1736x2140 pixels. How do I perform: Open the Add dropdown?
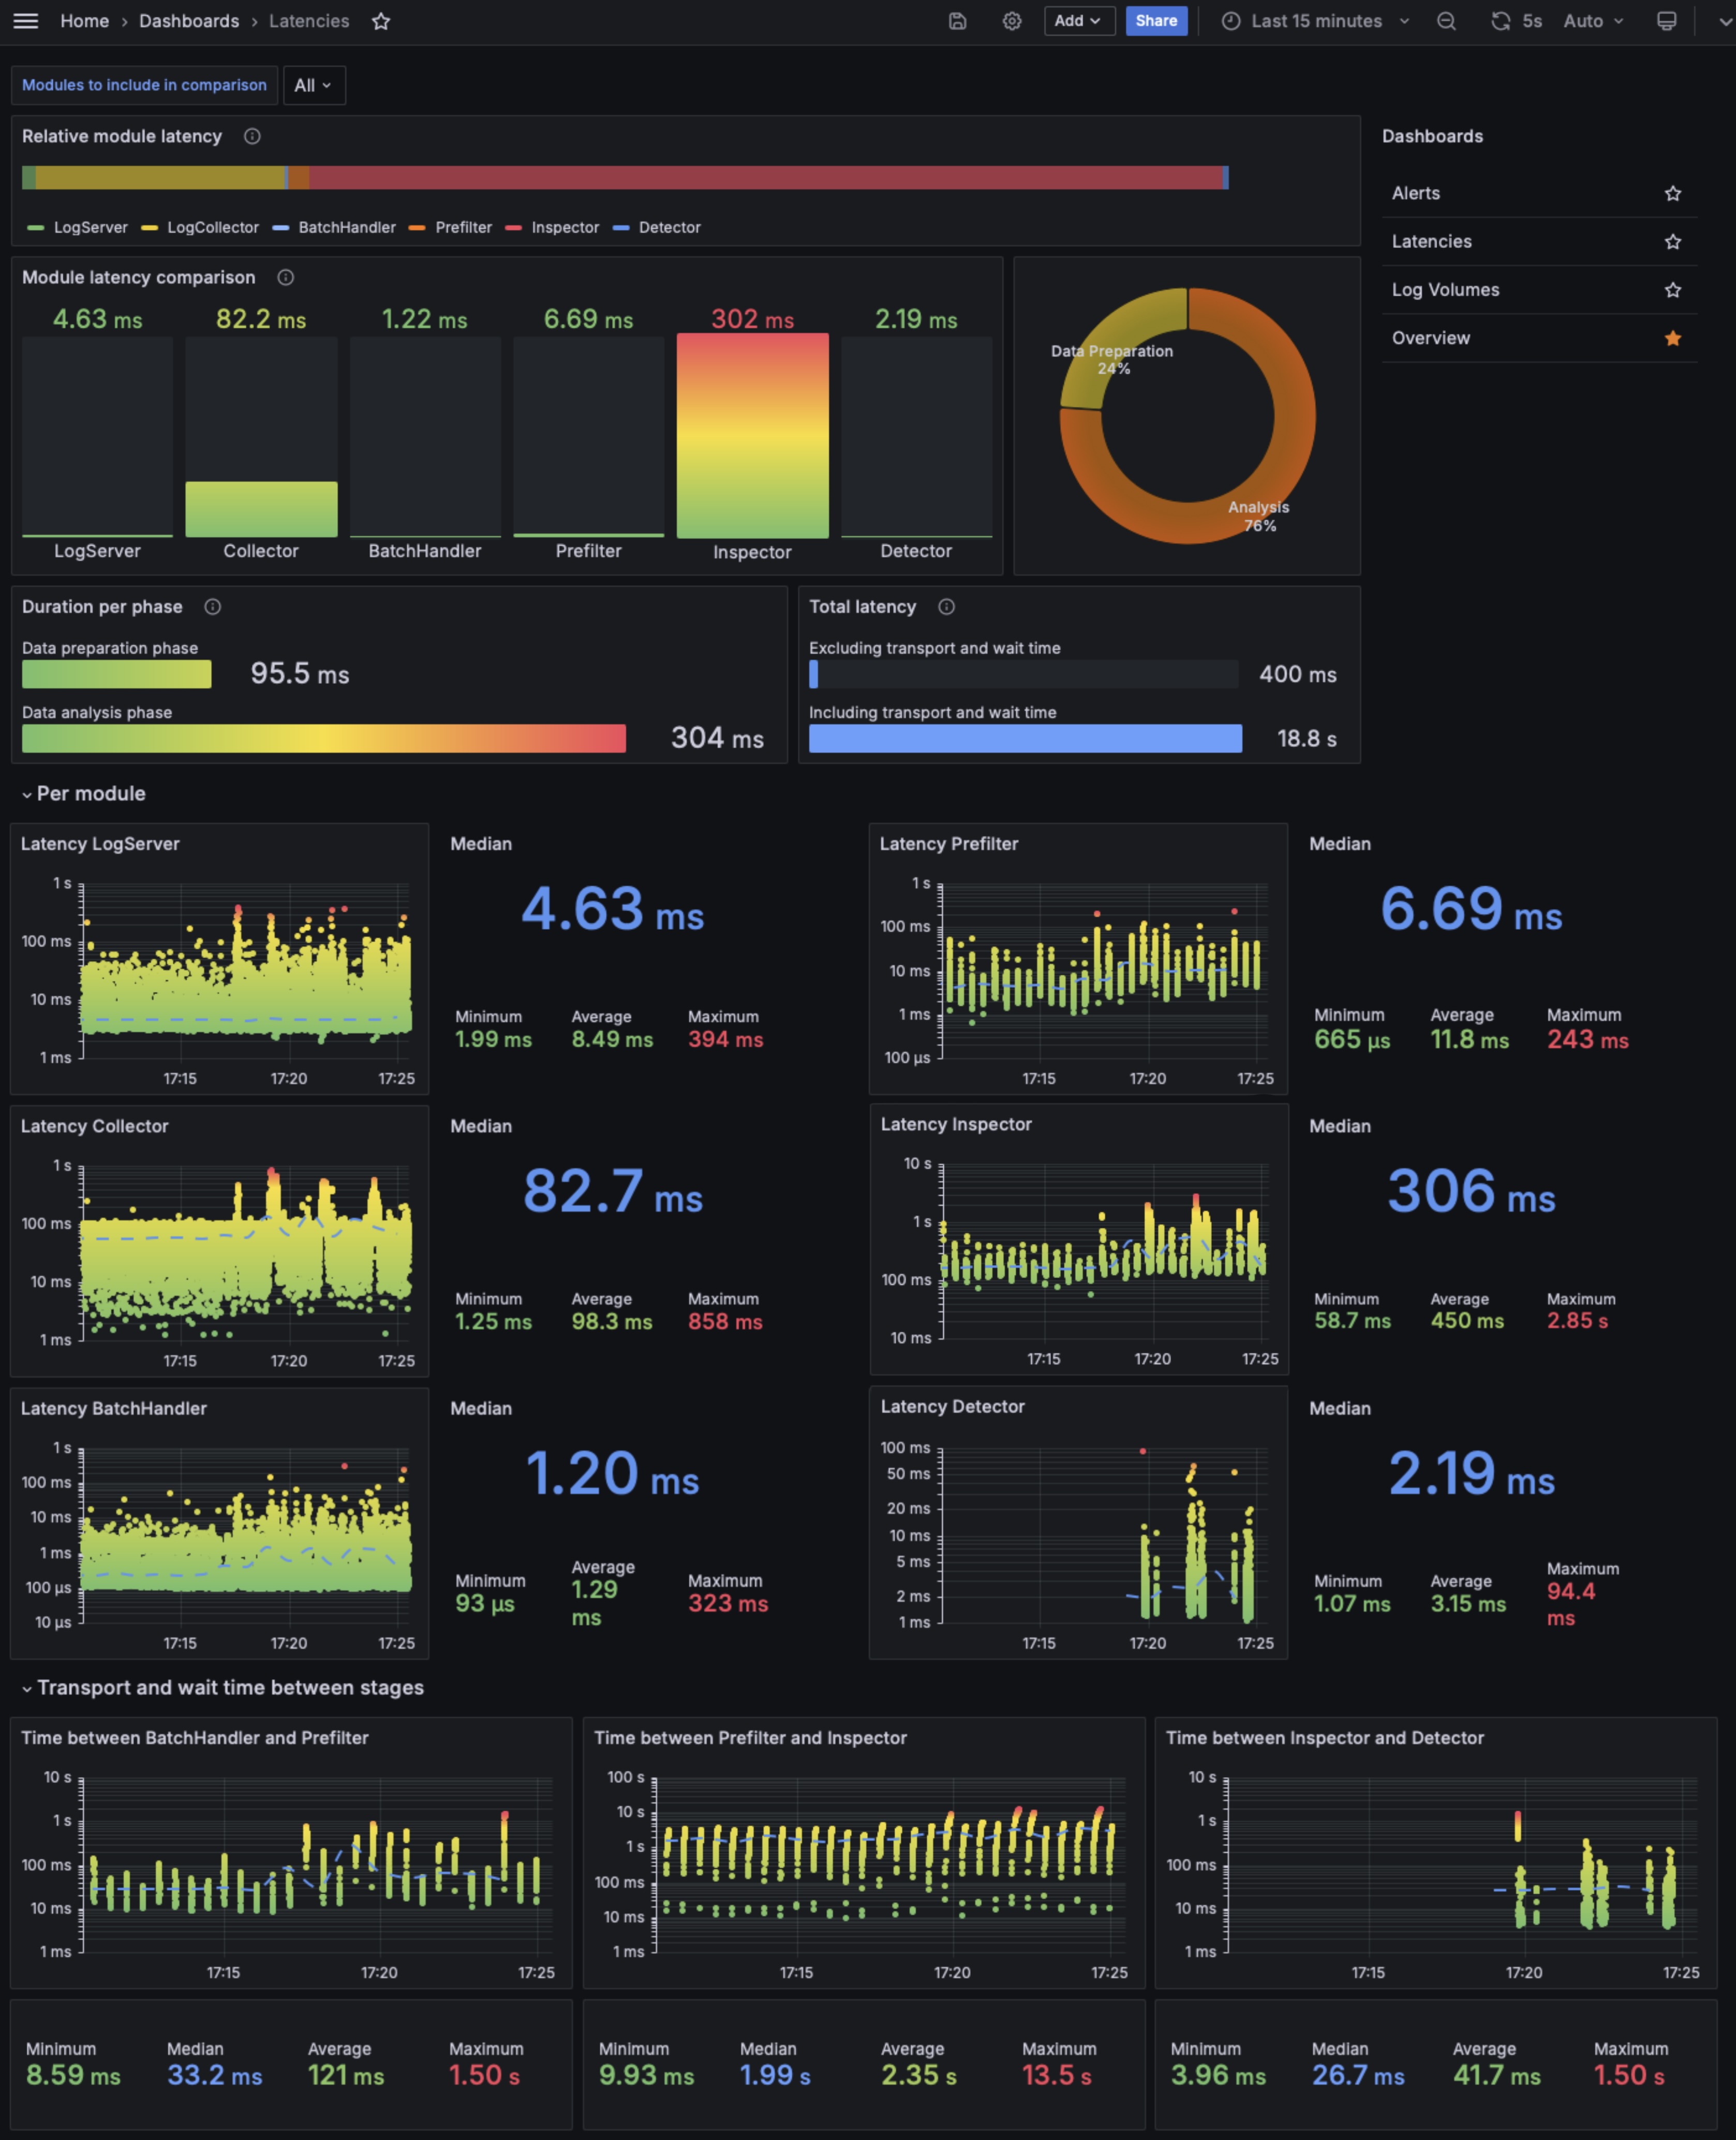pos(1079,21)
